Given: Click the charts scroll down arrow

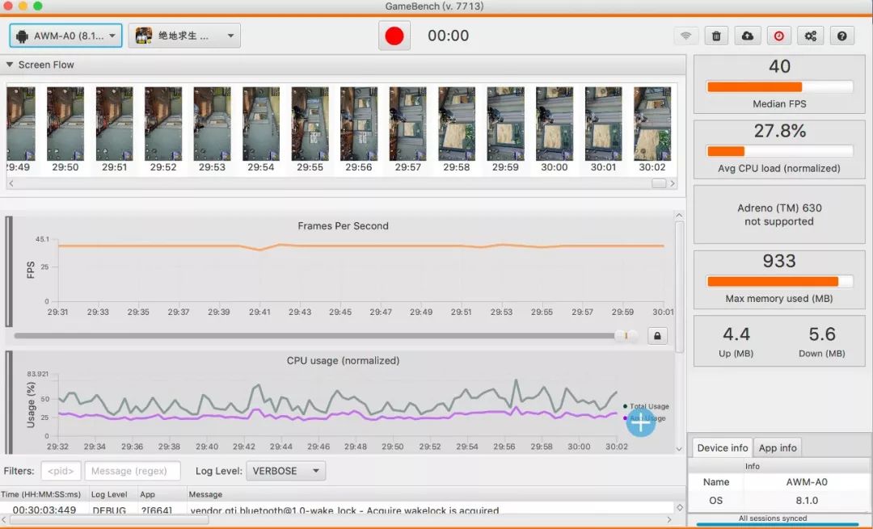Looking at the screenshot, I should [x=679, y=449].
